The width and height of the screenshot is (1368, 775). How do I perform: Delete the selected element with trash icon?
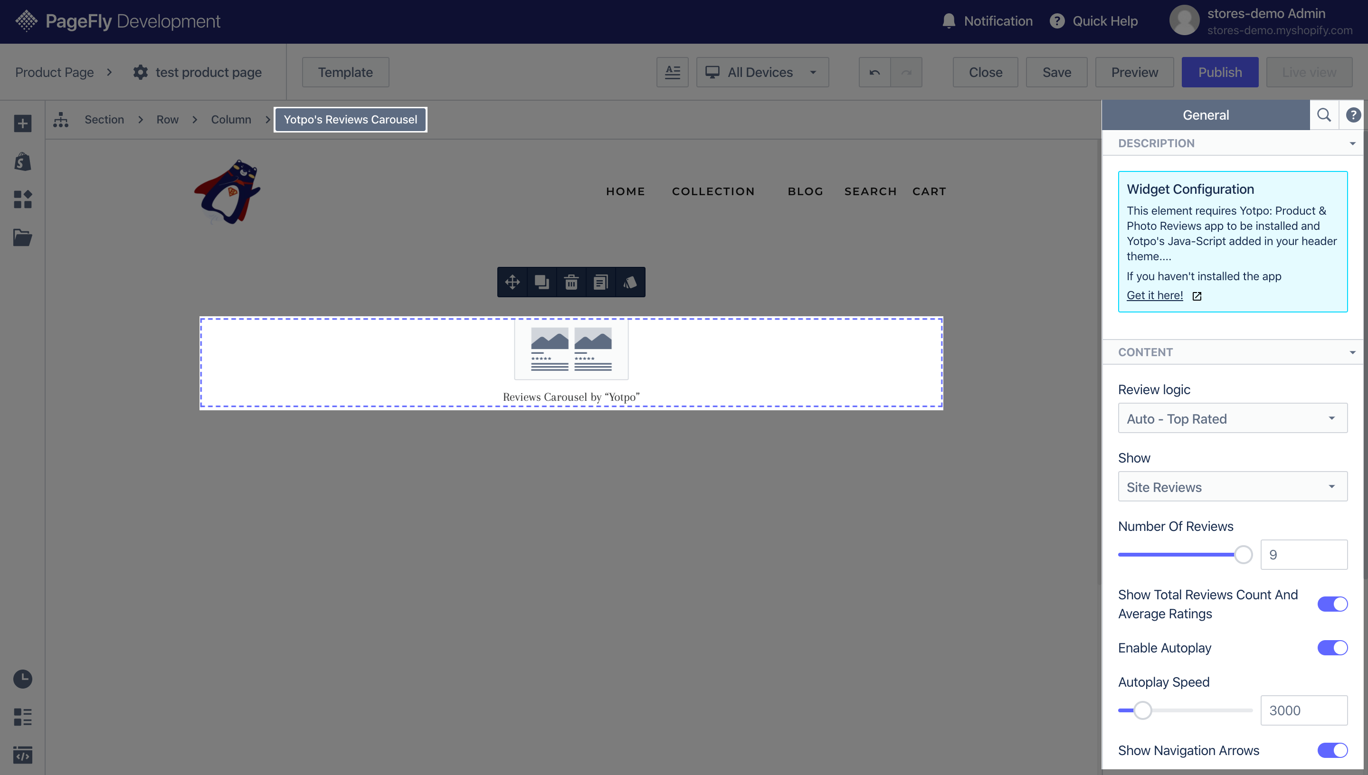point(571,282)
